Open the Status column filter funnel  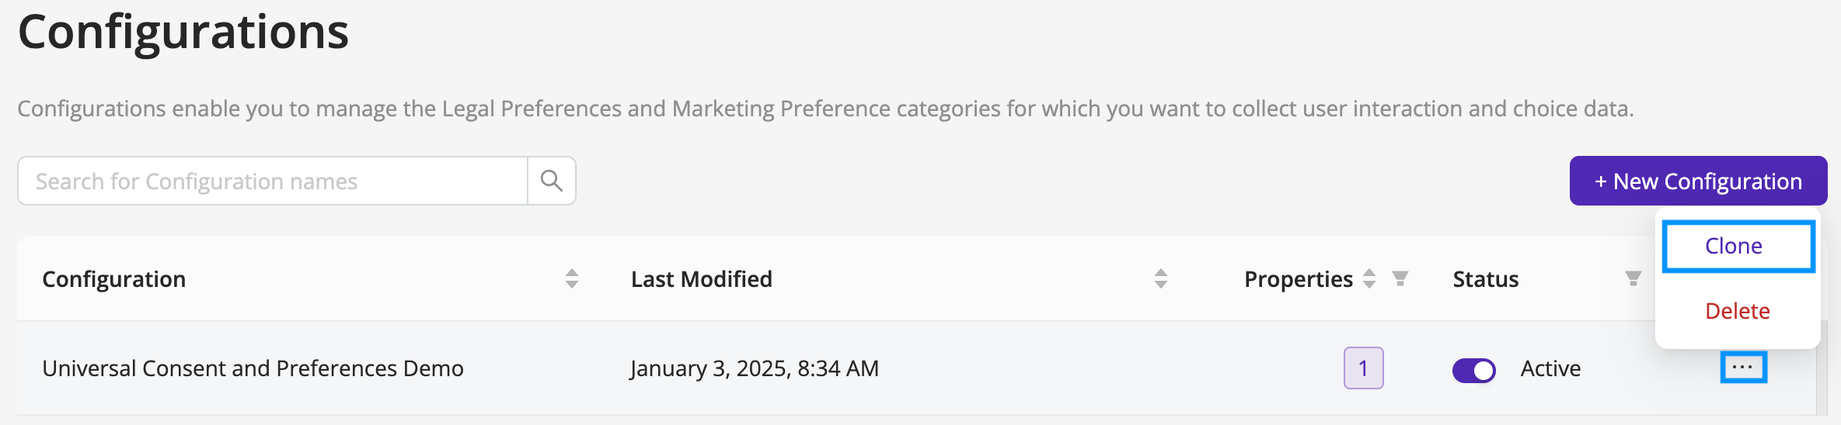[1634, 278]
